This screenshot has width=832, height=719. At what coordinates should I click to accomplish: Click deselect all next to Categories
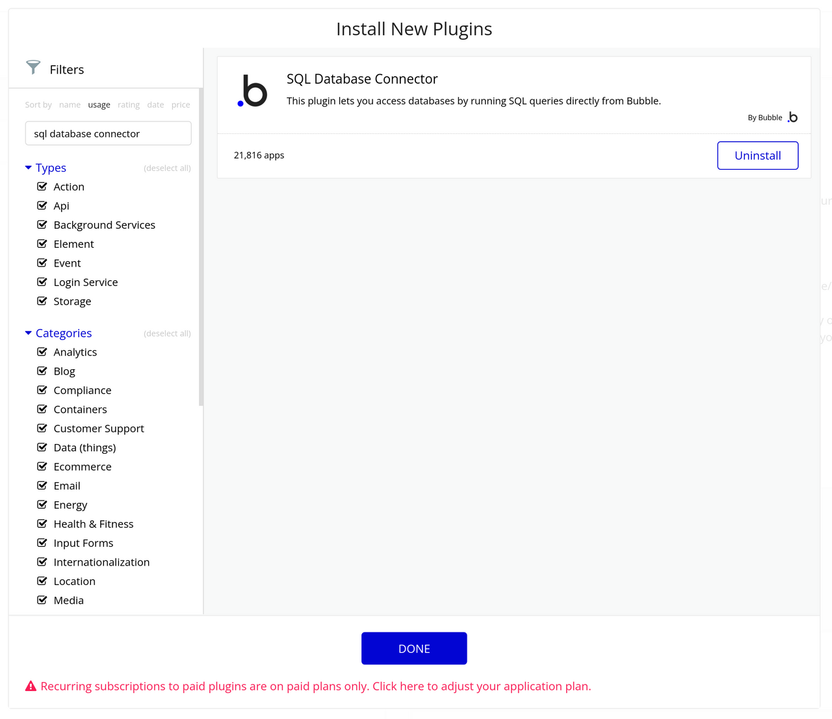167,333
